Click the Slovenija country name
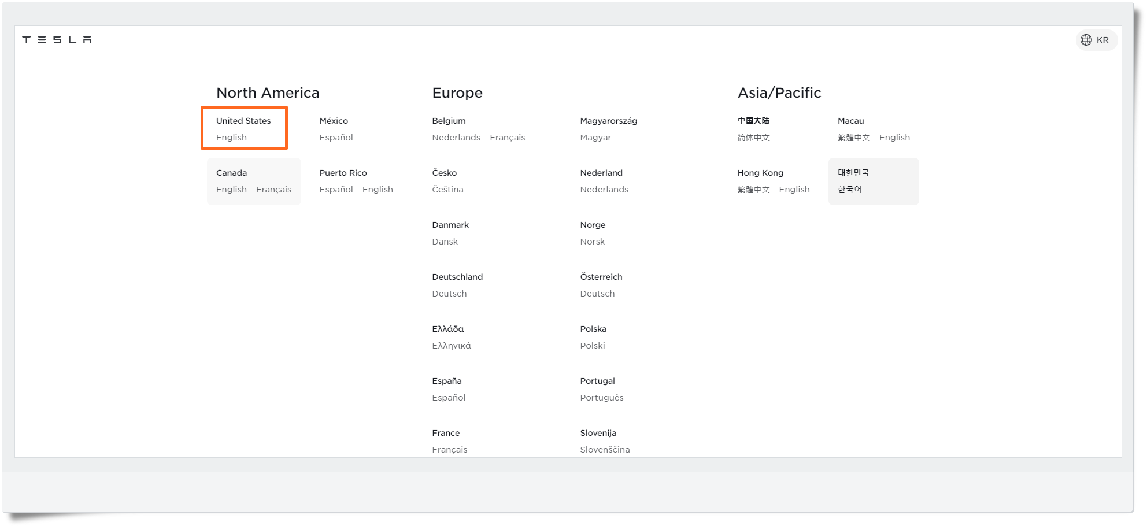The image size is (1147, 526). coord(598,433)
